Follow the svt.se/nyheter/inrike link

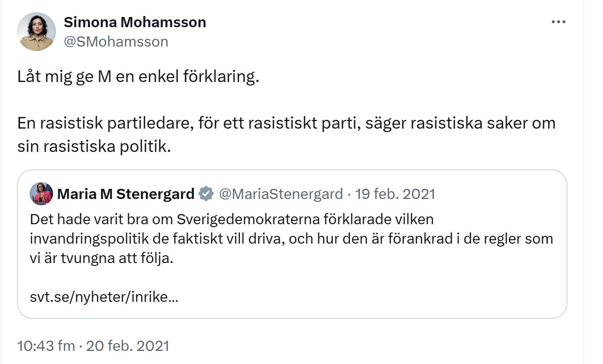click(104, 297)
